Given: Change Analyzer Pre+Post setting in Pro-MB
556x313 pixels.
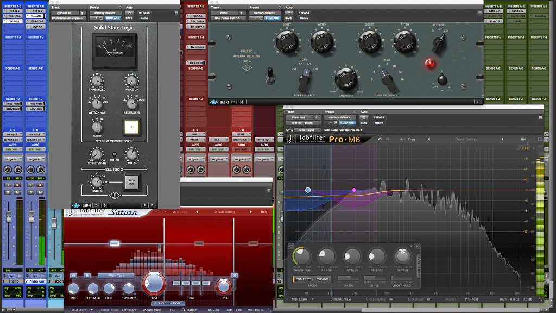Looking at the screenshot, I should click(471, 299).
